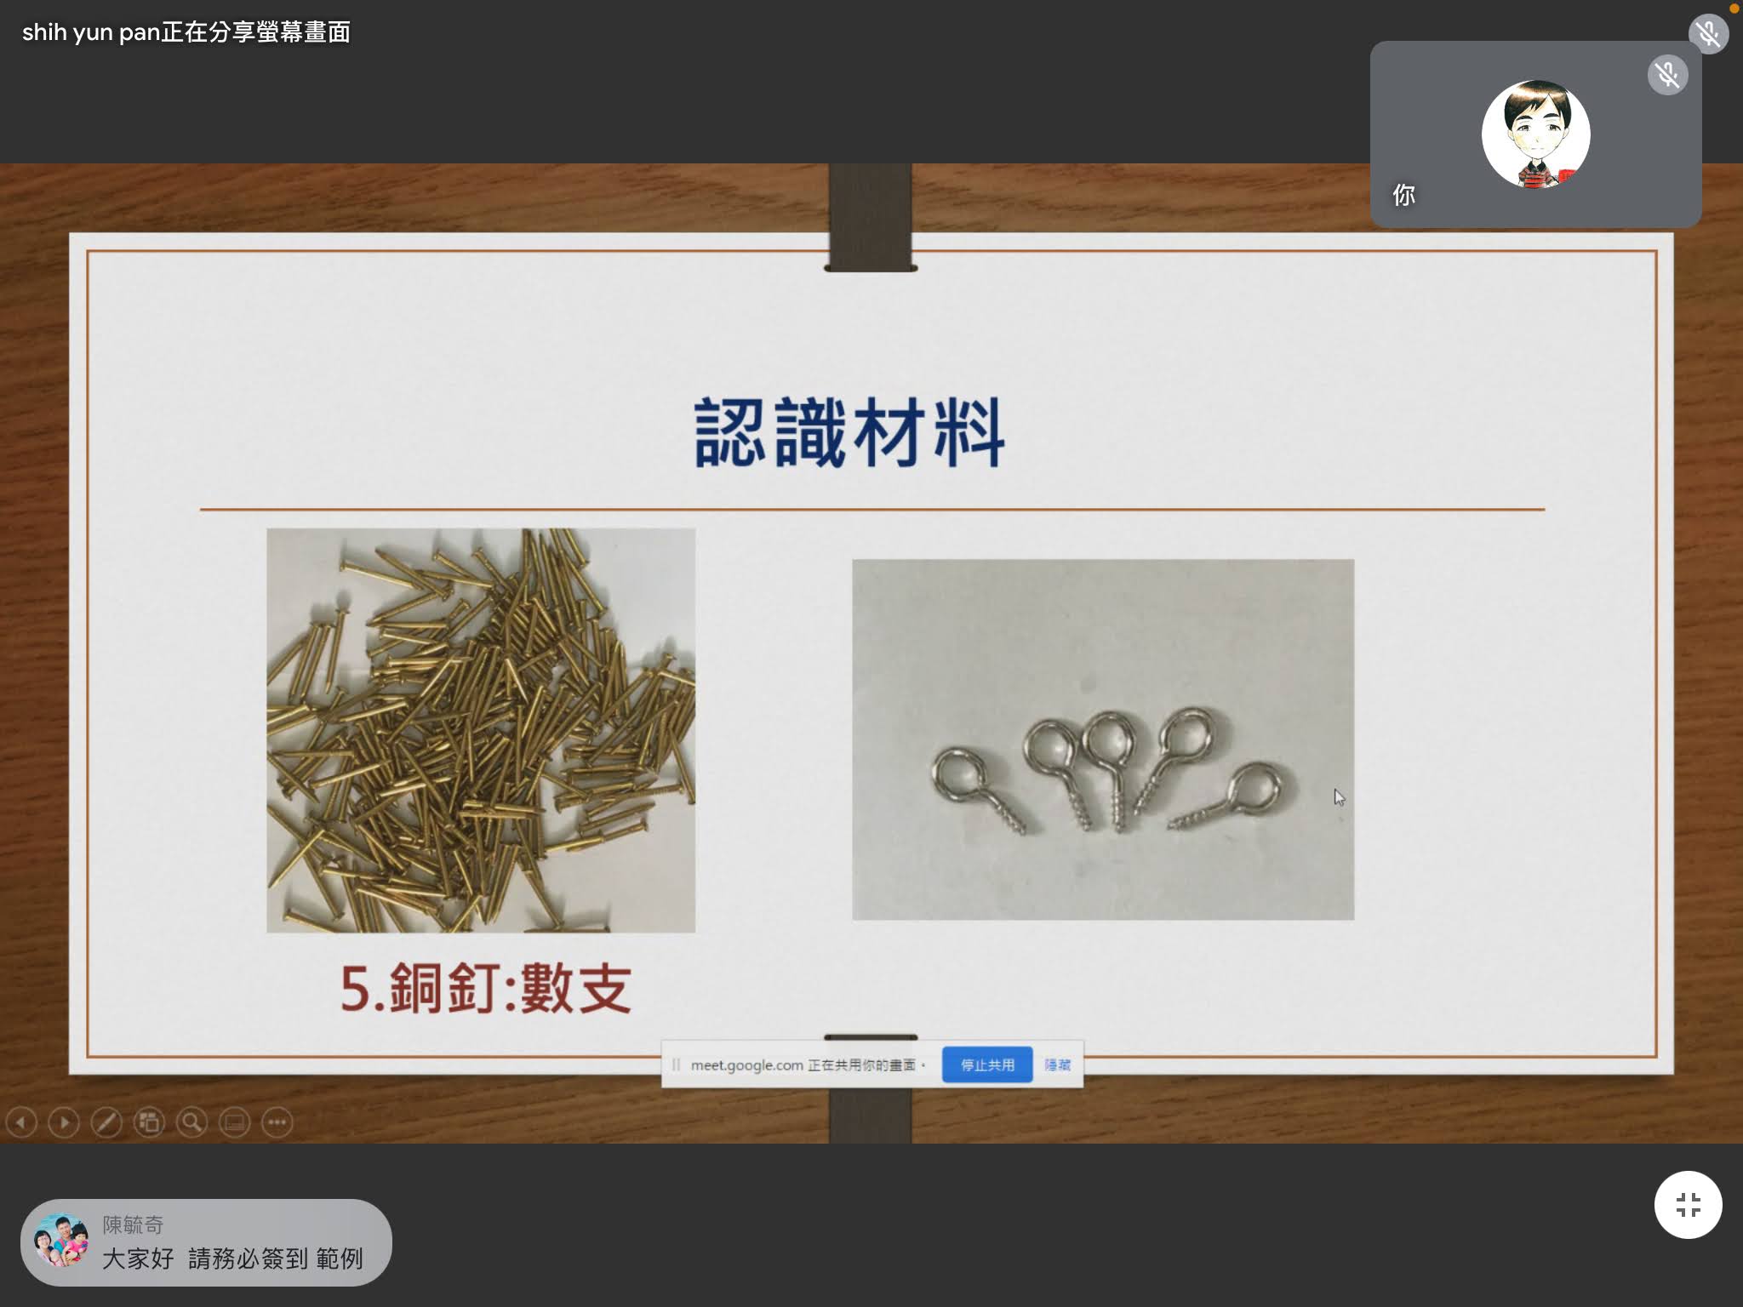1743x1307 pixels.
Task: Activate the slideshow zoom magnifier
Action: (x=191, y=1122)
